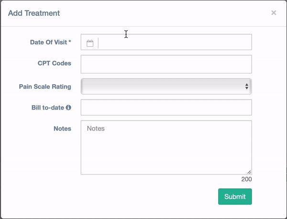Click the CPT Codes label

tap(55, 63)
